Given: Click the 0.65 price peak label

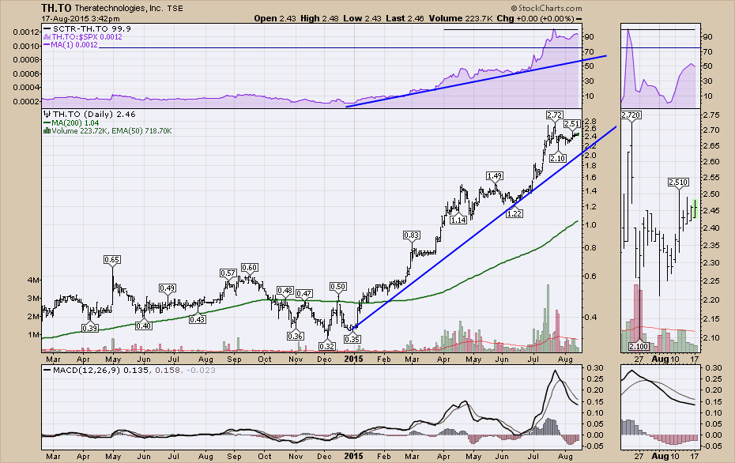Looking at the screenshot, I should 112,260.
